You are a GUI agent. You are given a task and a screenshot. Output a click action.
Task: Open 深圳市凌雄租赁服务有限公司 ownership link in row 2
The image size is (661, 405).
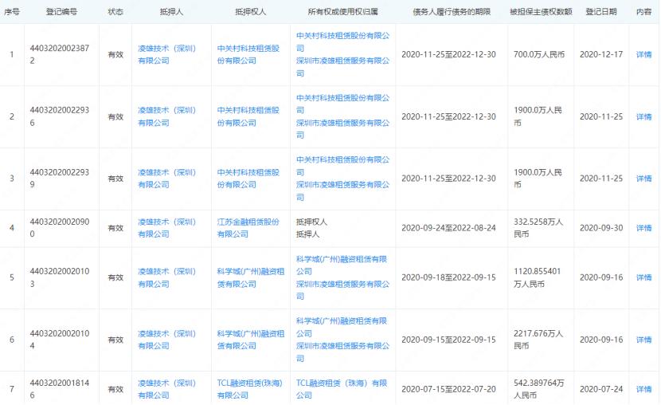342,128
